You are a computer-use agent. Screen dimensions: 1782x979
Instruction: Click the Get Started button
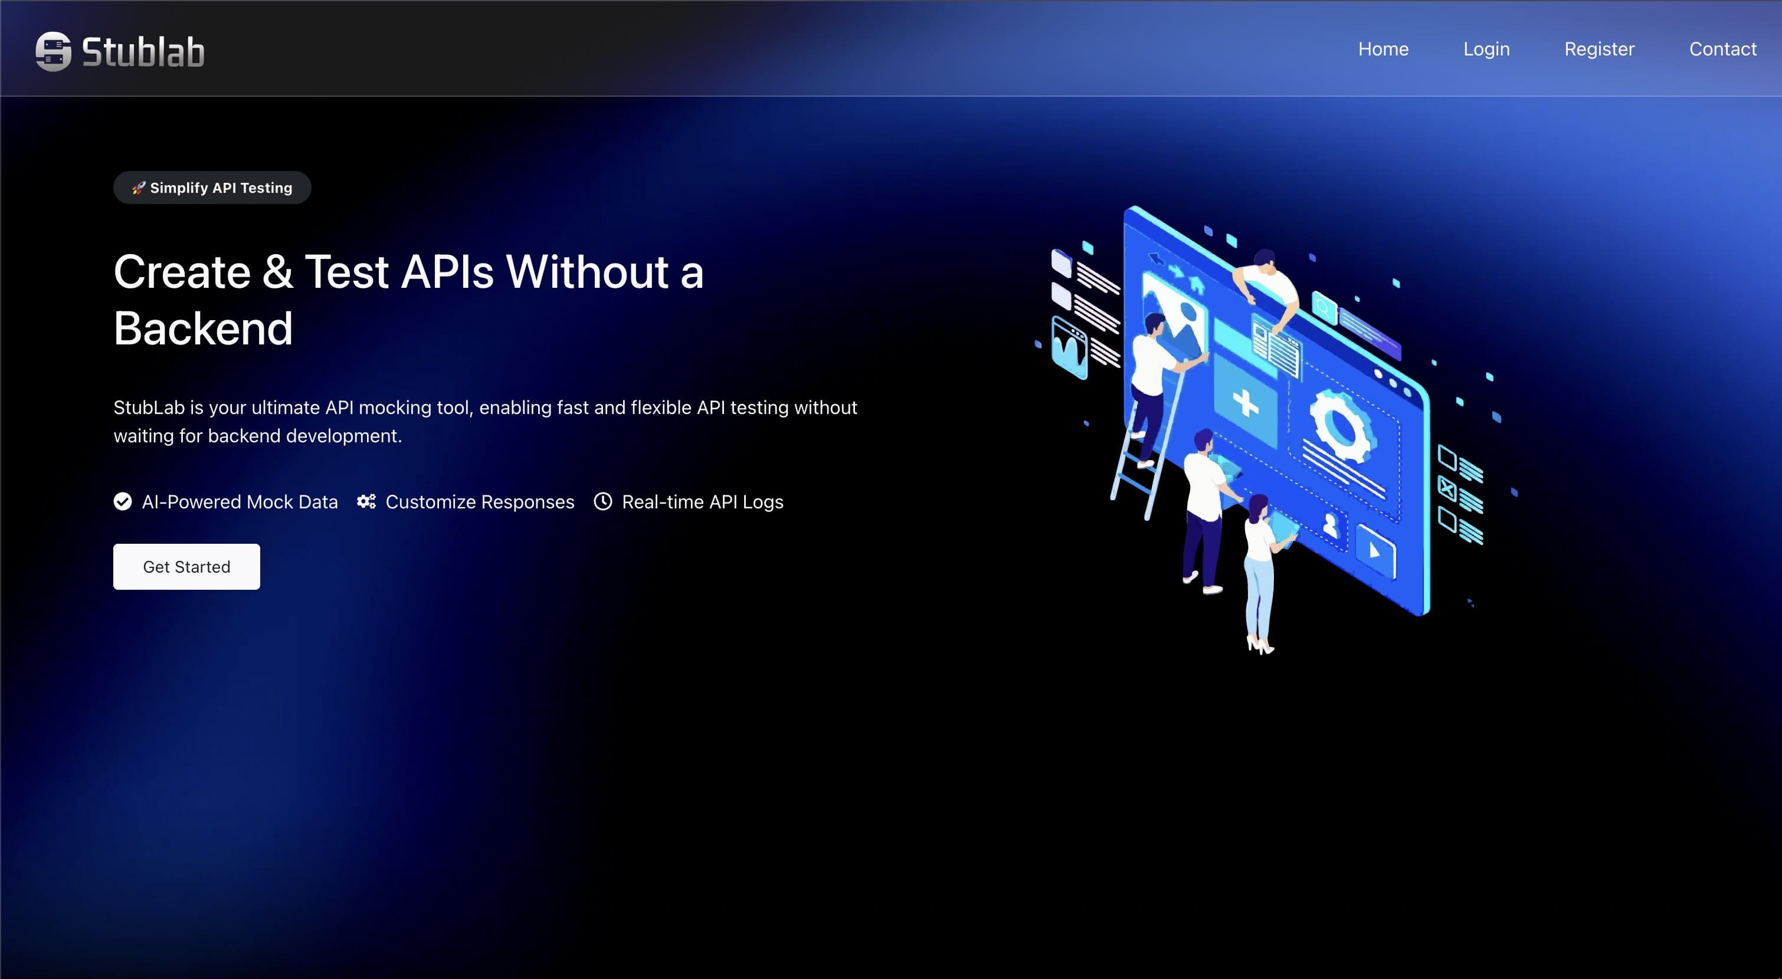point(187,566)
